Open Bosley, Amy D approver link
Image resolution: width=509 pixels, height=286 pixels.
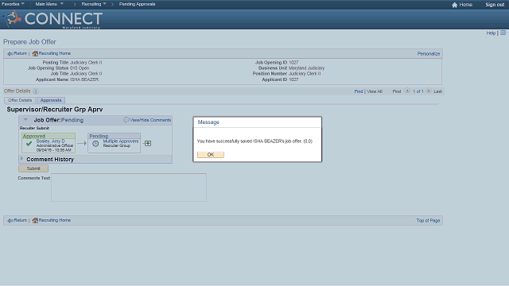click(x=50, y=141)
